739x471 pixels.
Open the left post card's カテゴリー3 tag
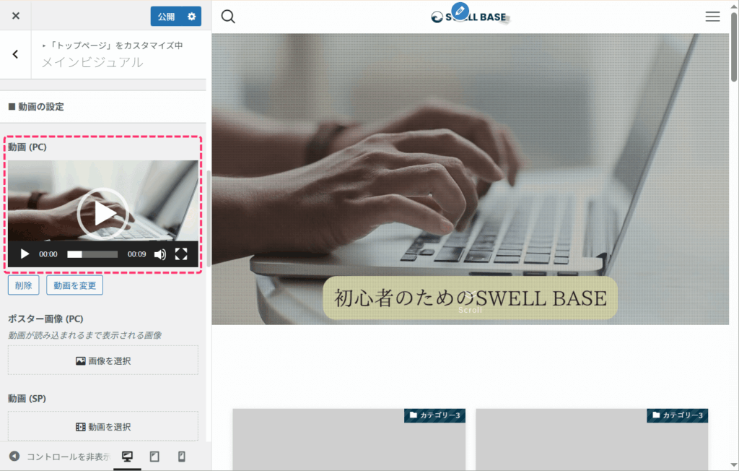click(x=434, y=415)
